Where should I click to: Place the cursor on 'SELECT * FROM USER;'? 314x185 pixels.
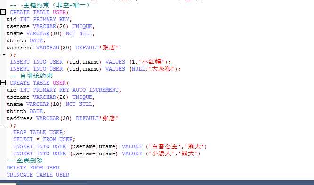(44, 139)
